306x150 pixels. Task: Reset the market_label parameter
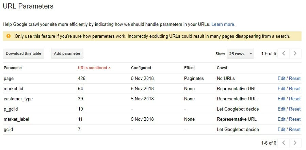tap(295, 119)
